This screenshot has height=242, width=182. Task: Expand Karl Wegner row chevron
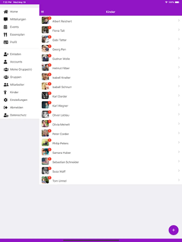tap(179, 105)
